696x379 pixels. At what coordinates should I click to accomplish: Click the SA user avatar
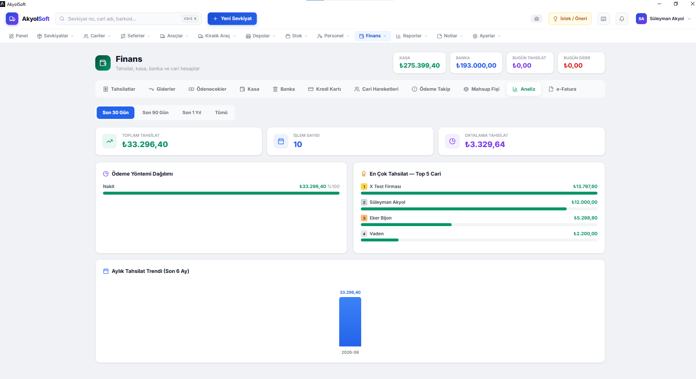click(x=641, y=19)
